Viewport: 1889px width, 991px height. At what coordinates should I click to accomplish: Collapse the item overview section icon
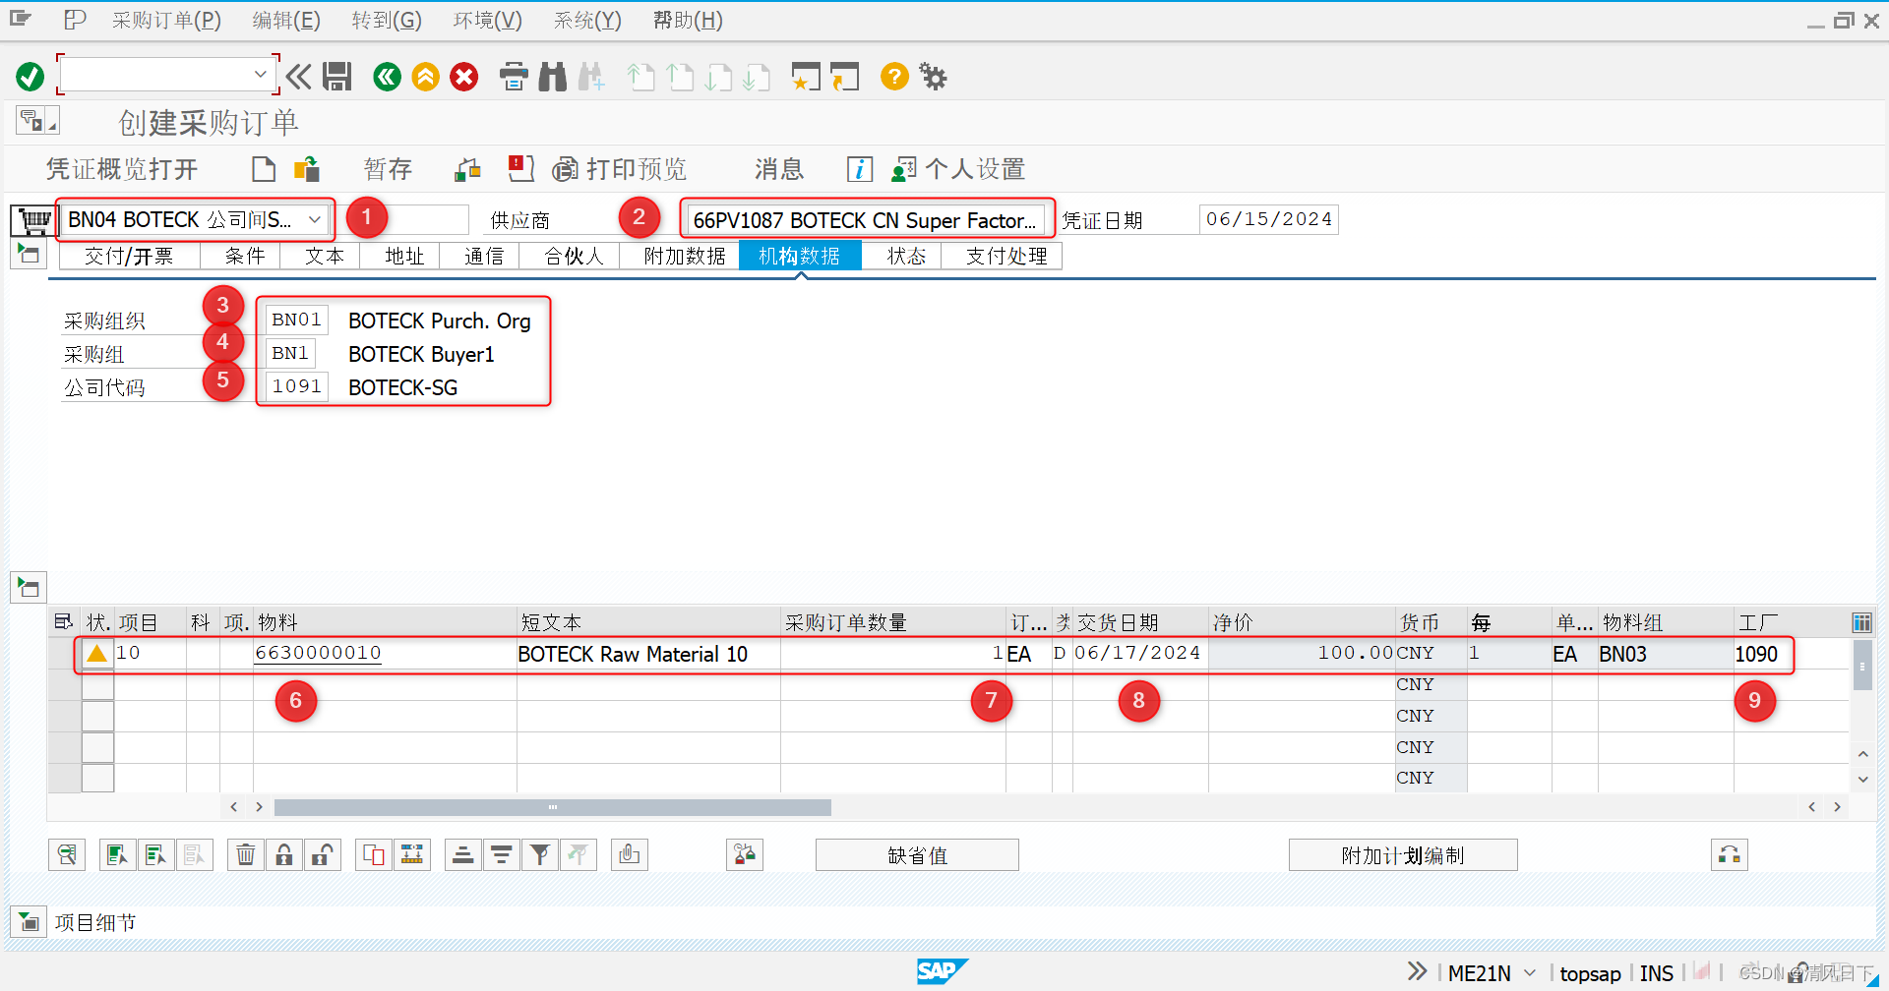[29, 588]
